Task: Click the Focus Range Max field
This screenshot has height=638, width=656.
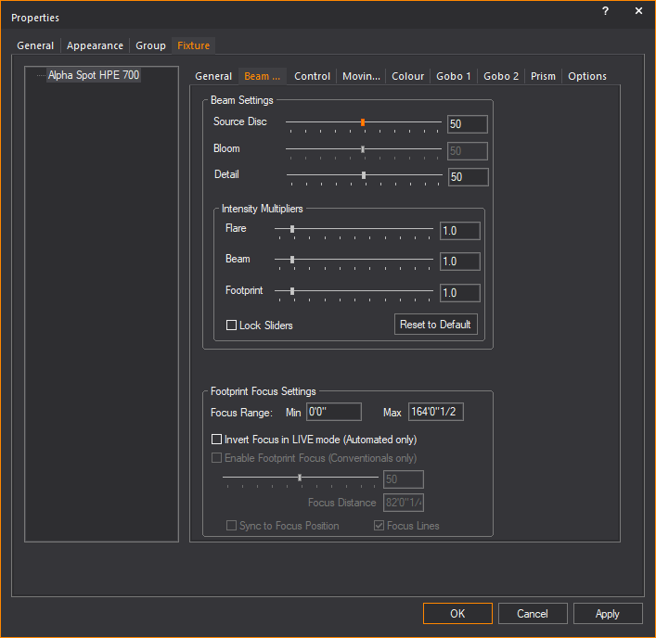Action: point(435,412)
